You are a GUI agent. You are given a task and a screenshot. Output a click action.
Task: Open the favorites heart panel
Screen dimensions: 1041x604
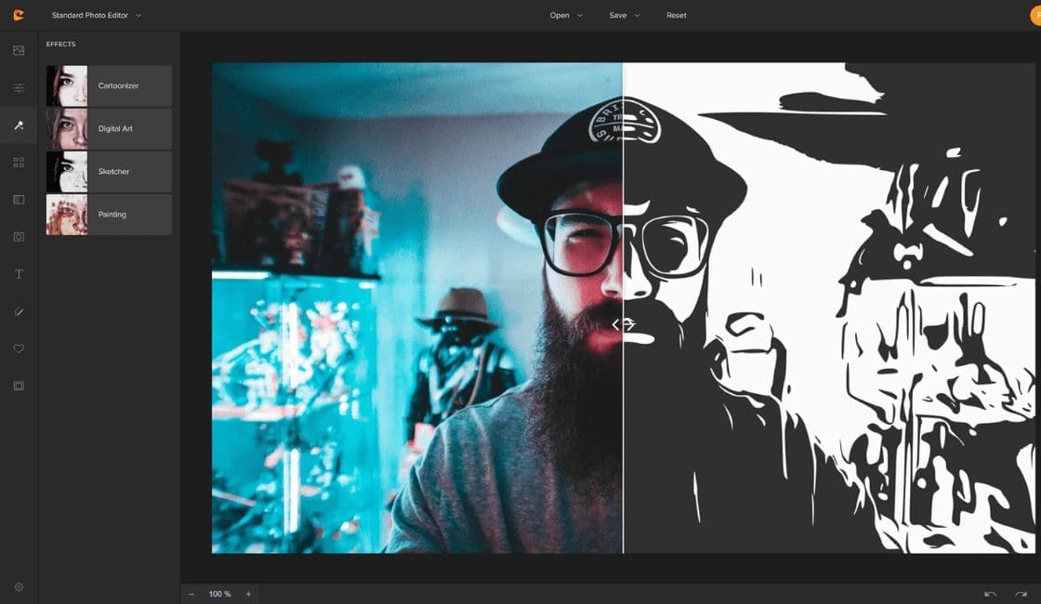click(18, 348)
